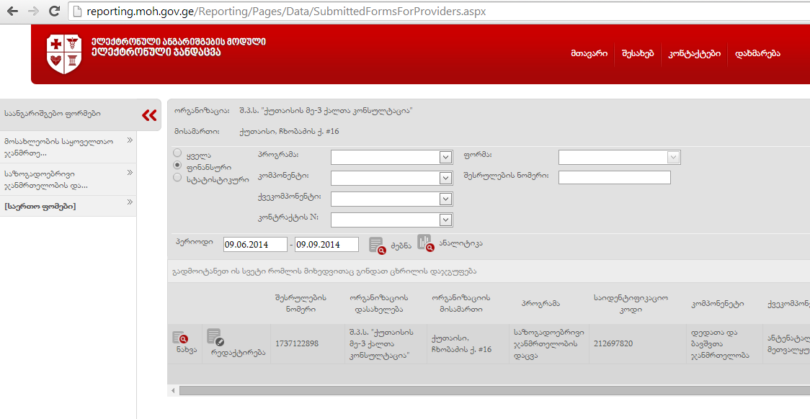
Task: Click the რედაქტირება edit icon in row
Action: click(215, 337)
